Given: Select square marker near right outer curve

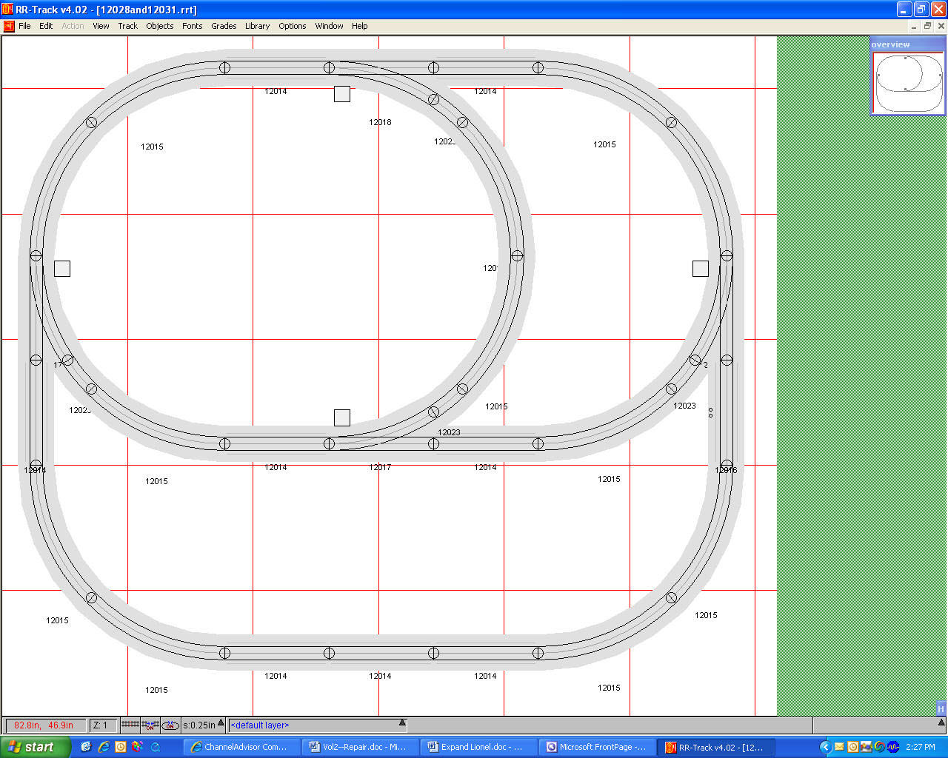Looking at the screenshot, I should (x=701, y=269).
